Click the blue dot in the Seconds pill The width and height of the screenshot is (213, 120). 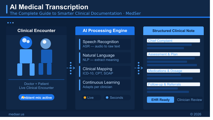pos(107,98)
